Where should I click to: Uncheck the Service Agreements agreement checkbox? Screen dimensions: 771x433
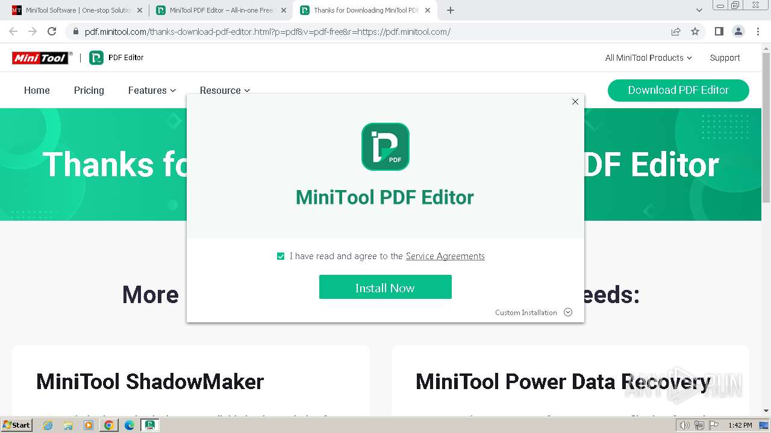pos(281,256)
